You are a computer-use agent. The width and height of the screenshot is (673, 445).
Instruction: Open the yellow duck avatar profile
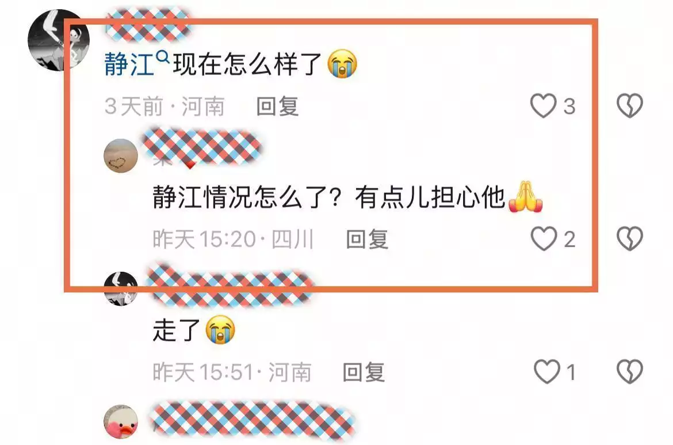(121, 421)
